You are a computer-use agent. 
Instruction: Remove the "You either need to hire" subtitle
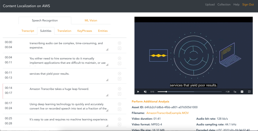point(120,58)
